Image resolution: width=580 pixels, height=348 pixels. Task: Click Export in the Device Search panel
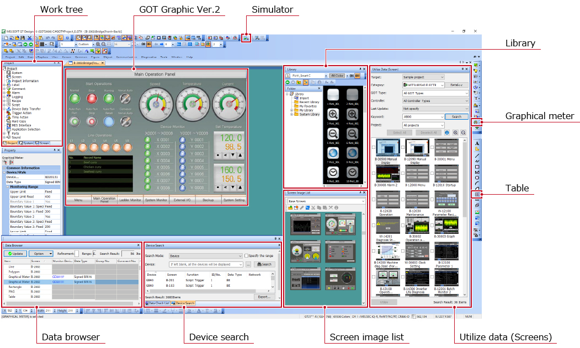click(x=264, y=297)
